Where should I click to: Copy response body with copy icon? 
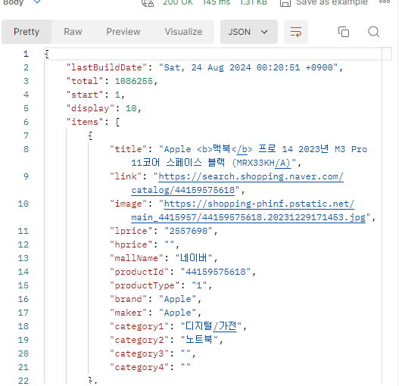(344, 32)
